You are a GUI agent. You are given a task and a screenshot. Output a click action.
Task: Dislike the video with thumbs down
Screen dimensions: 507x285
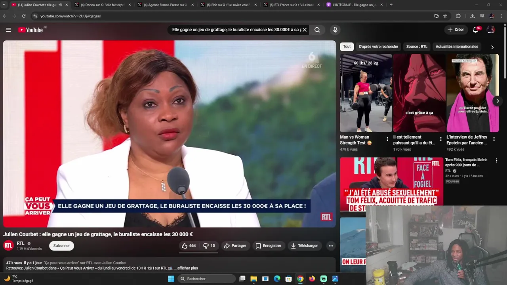[209, 246]
